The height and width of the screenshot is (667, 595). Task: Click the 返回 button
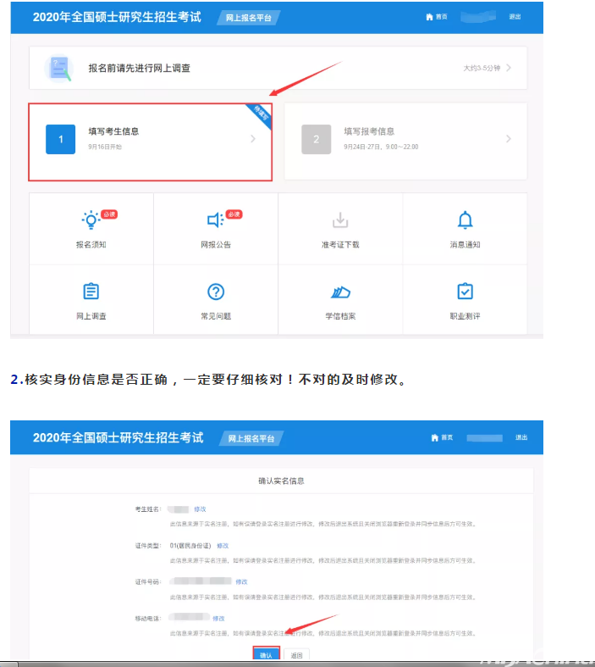296,655
